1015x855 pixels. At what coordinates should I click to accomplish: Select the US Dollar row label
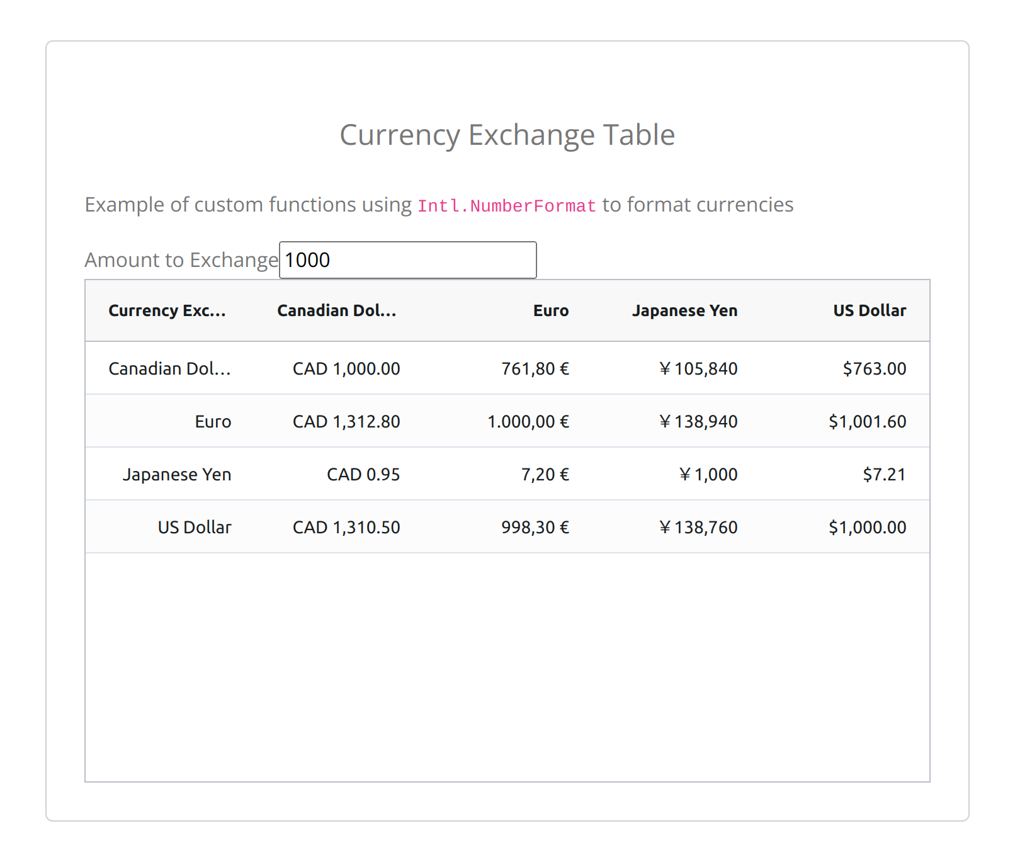tap(195, 527)
